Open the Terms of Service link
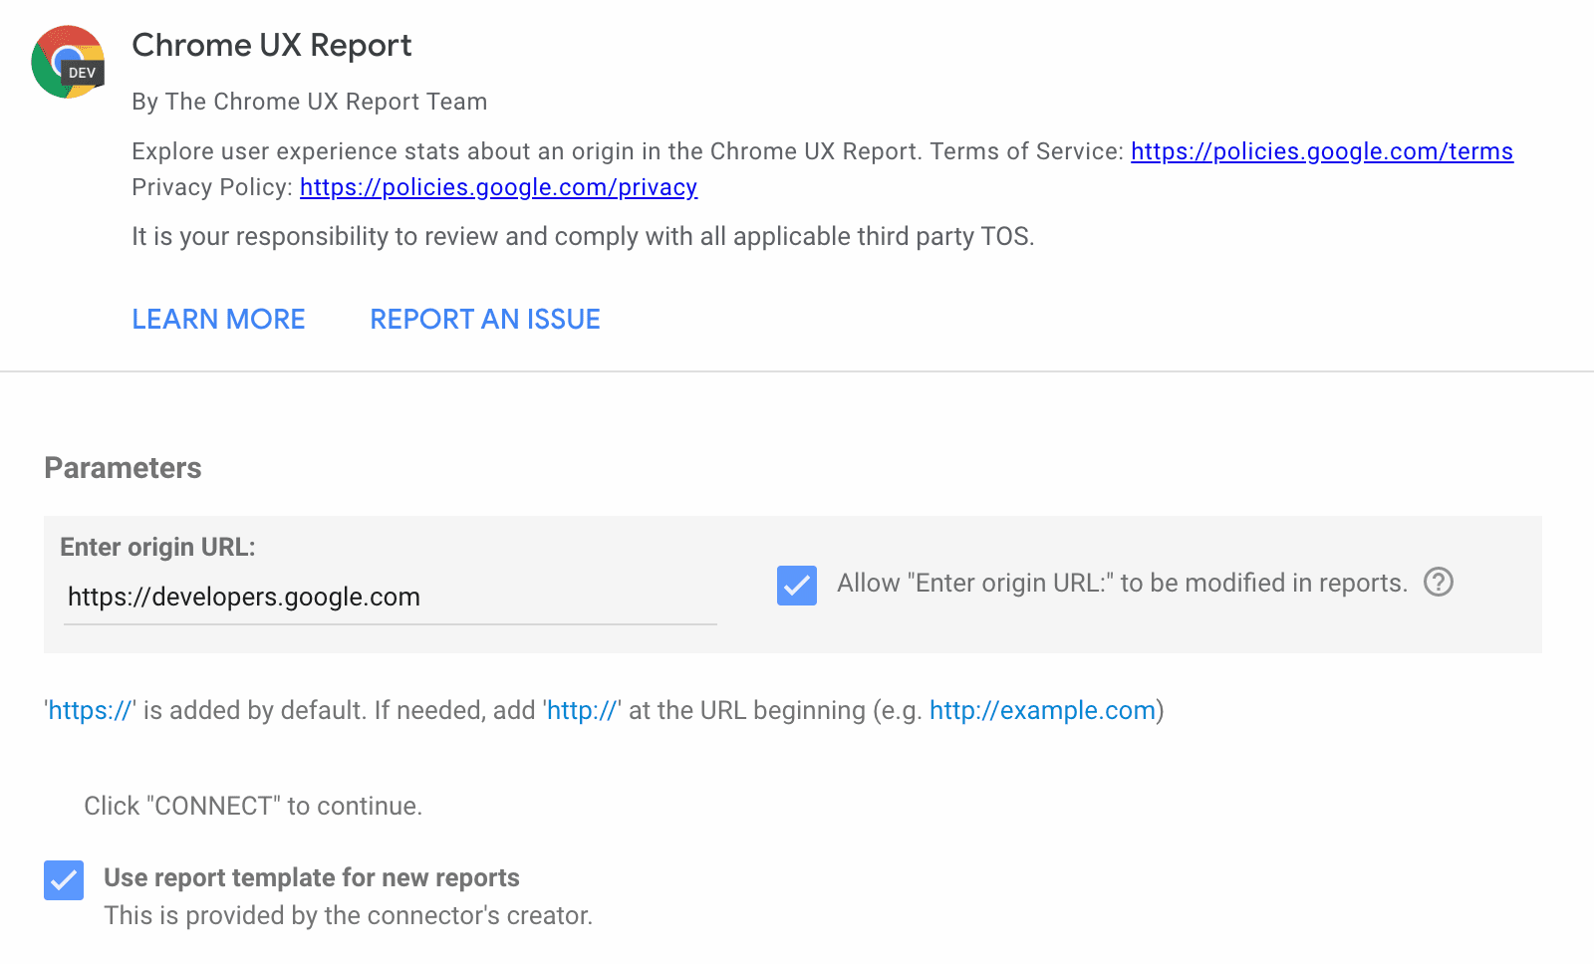This screenshot has height=964, width=1594. (x=1320, y=151)
